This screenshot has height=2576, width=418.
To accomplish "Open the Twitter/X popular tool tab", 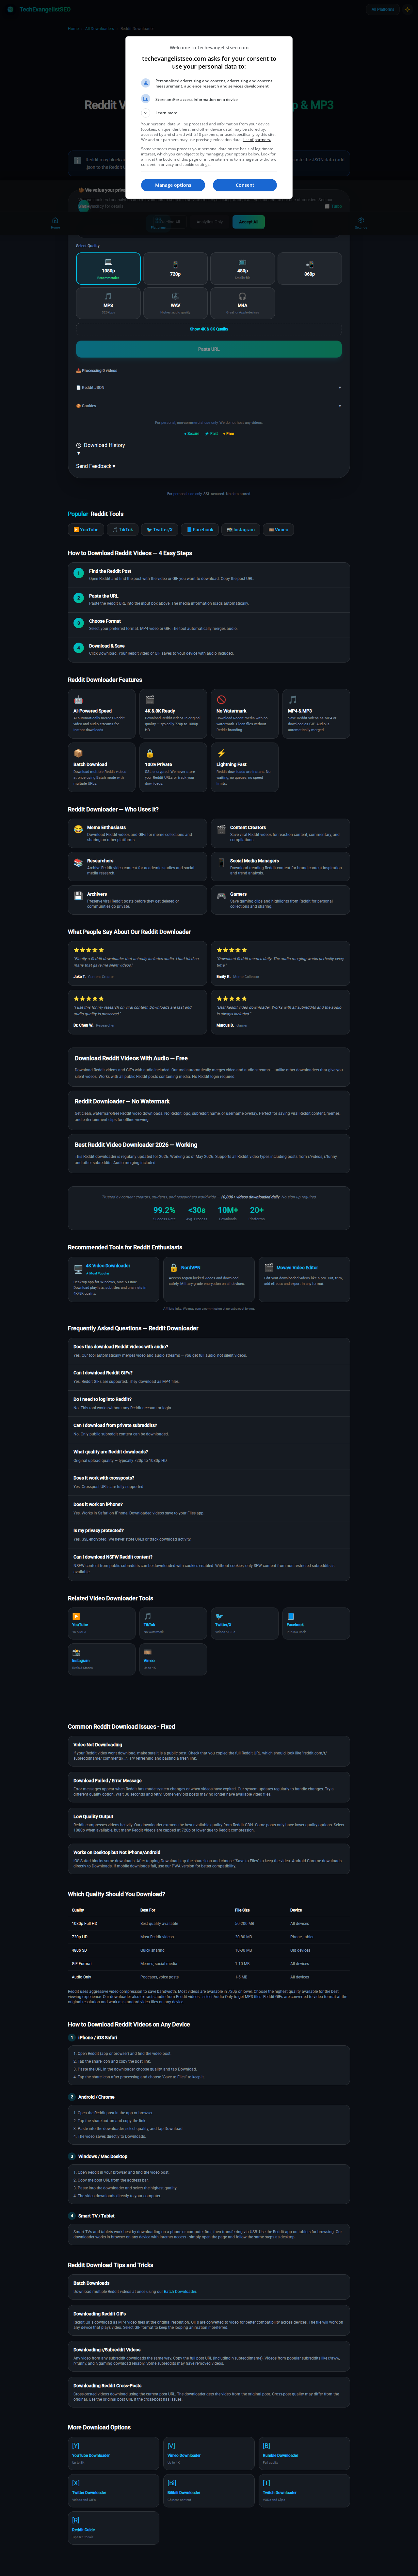I will [x=160, y=530].
